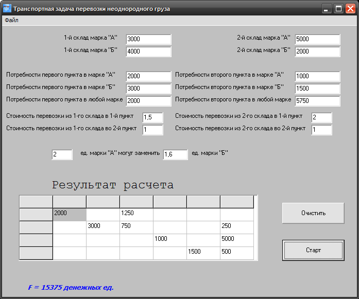Edit cost from 2-го склада в 1-й пункт

coord(321,117)
